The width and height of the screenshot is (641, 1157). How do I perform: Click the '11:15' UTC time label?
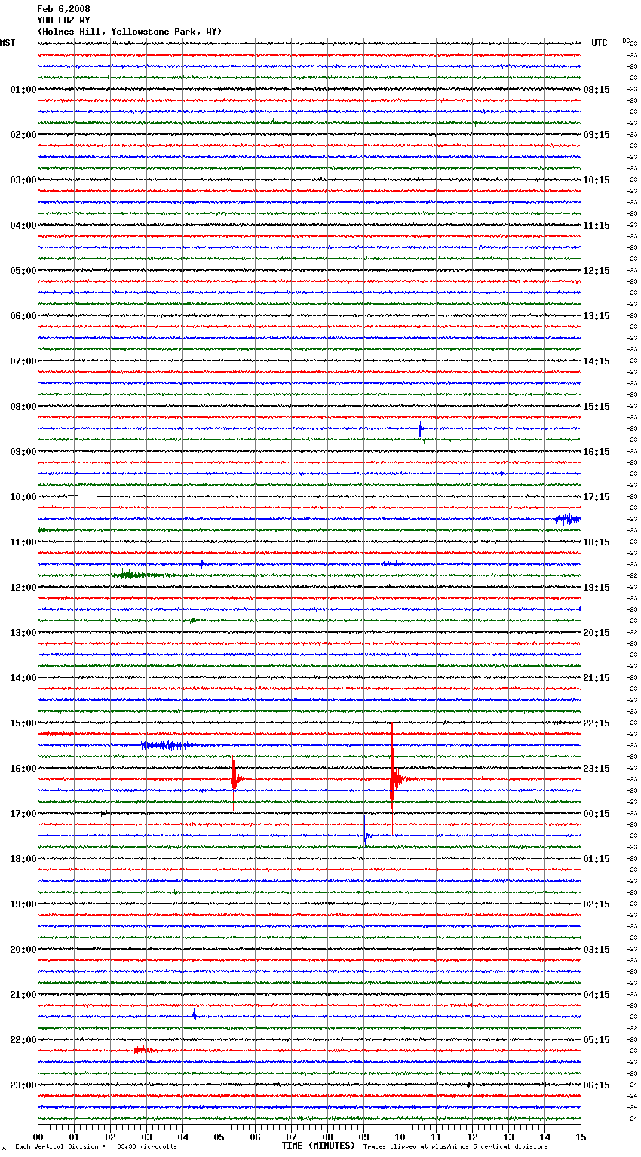(x=597, y=226)
